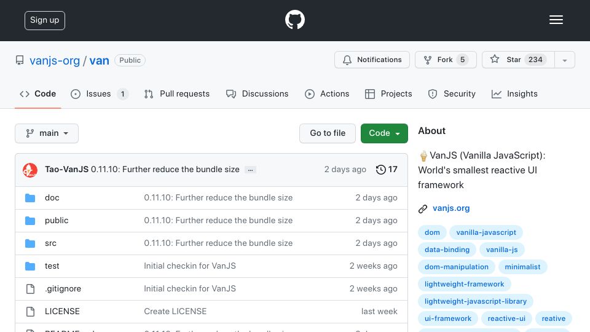The image size is (590, 332).
Task: Click the src folder icon
Action: click(x=30, y=243)
